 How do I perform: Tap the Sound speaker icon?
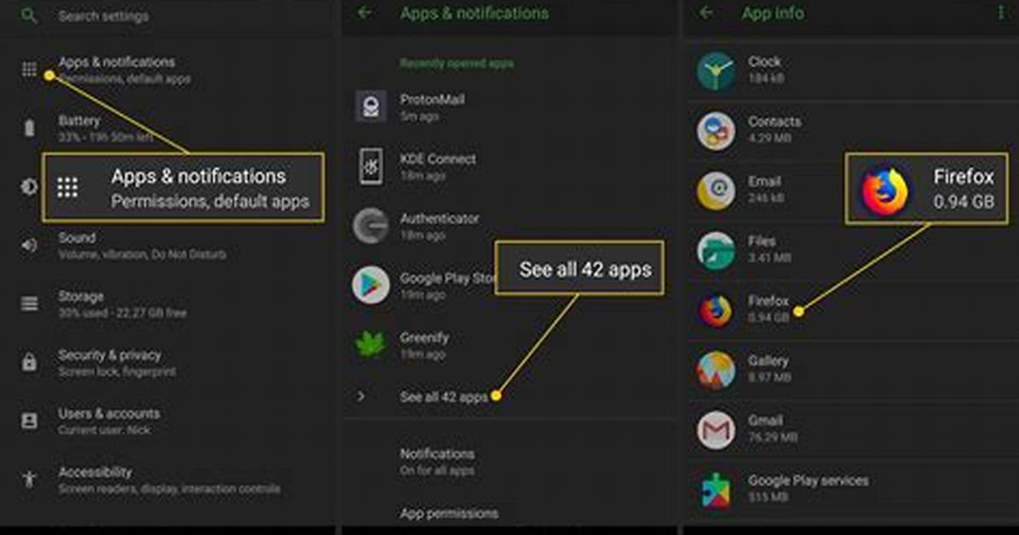[29, 245]
